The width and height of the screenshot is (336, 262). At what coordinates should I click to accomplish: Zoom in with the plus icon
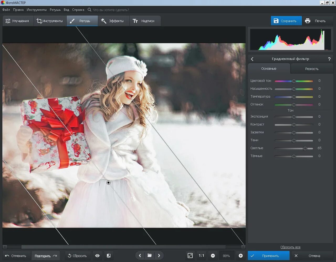pyautogui.click(x=240, y=256)
